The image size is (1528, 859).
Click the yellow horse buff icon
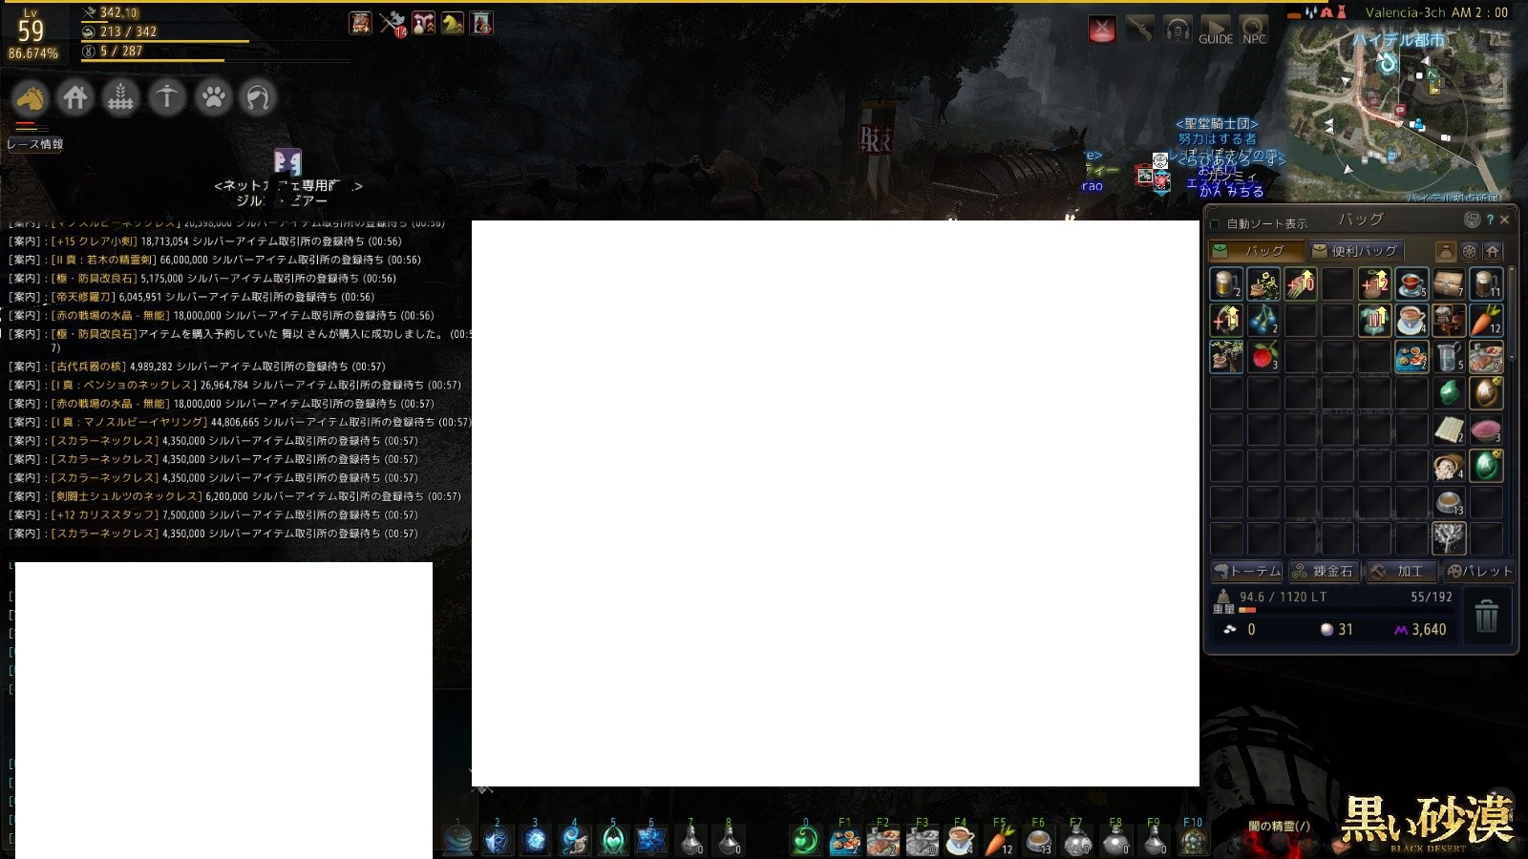tap(452, 23)
